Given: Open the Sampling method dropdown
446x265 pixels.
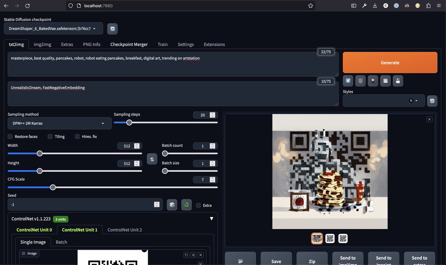Looking at the screenshot, I should pyautogui.click(x=59, y=123).
